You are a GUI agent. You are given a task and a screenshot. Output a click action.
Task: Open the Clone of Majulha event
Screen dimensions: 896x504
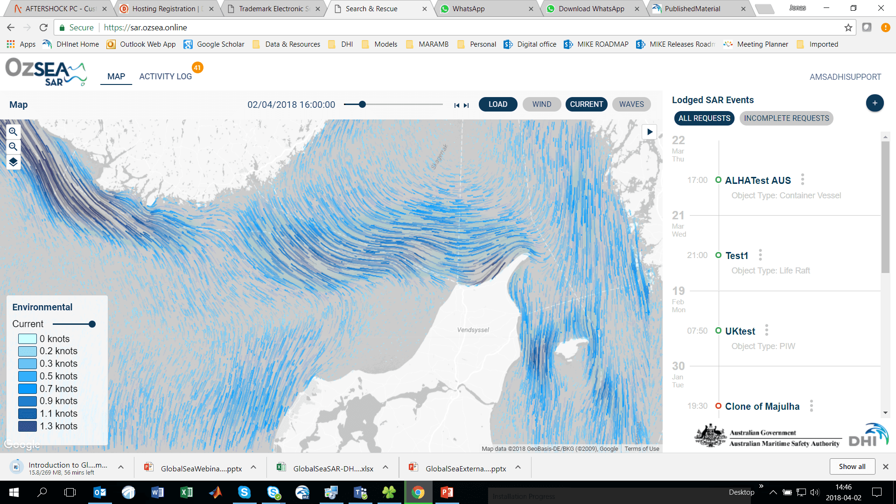[x=762, y=406]
